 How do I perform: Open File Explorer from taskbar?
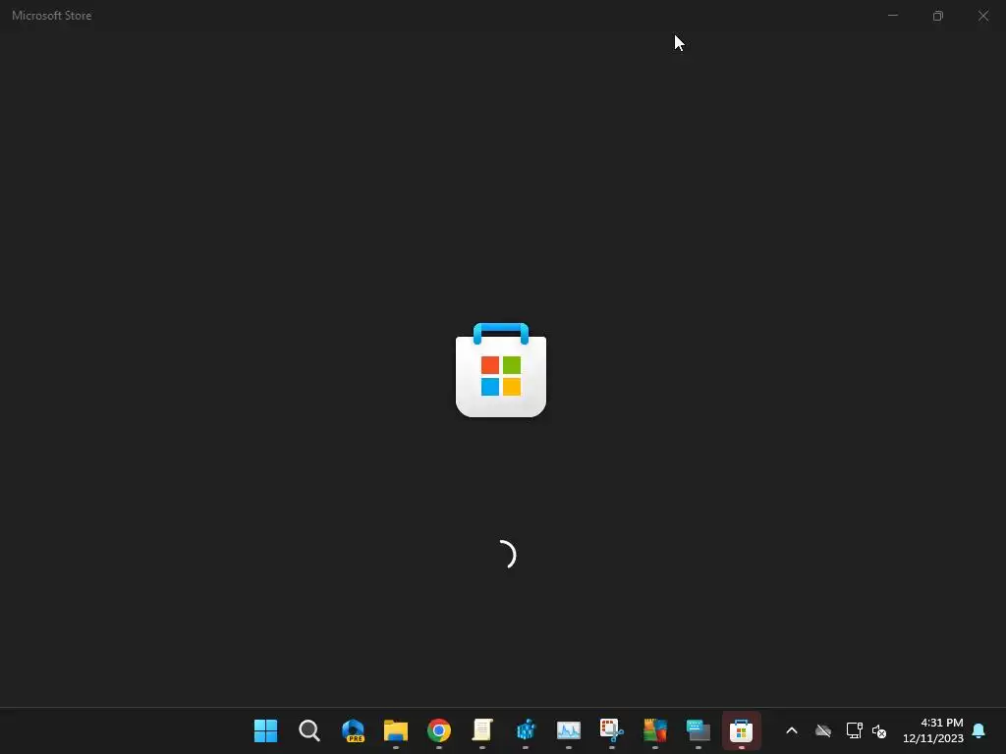(x=396, y=730)
